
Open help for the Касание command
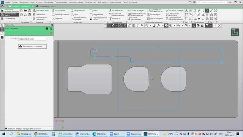[47, 29]
